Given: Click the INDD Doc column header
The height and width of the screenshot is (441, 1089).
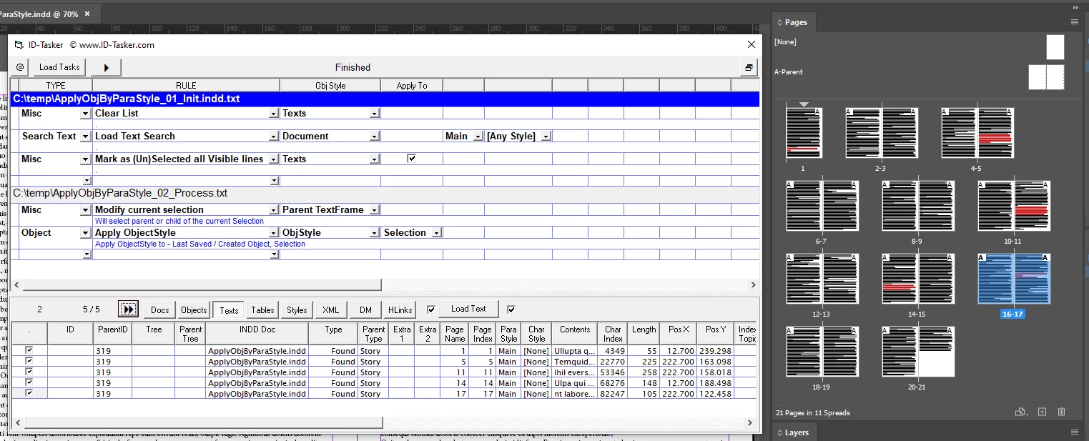Looking at the screenshot, I should (257, 334).
